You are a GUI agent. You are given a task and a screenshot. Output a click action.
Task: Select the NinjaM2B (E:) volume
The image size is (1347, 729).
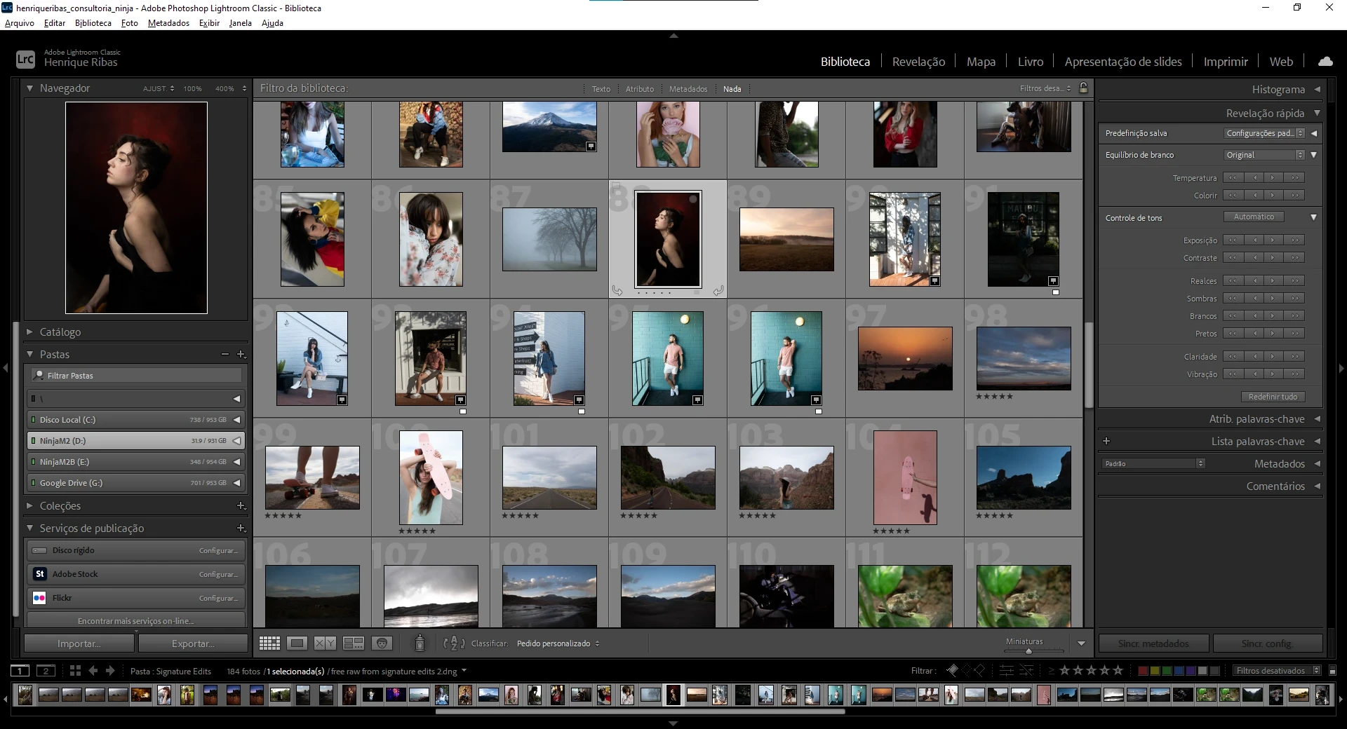click(135, 462)
